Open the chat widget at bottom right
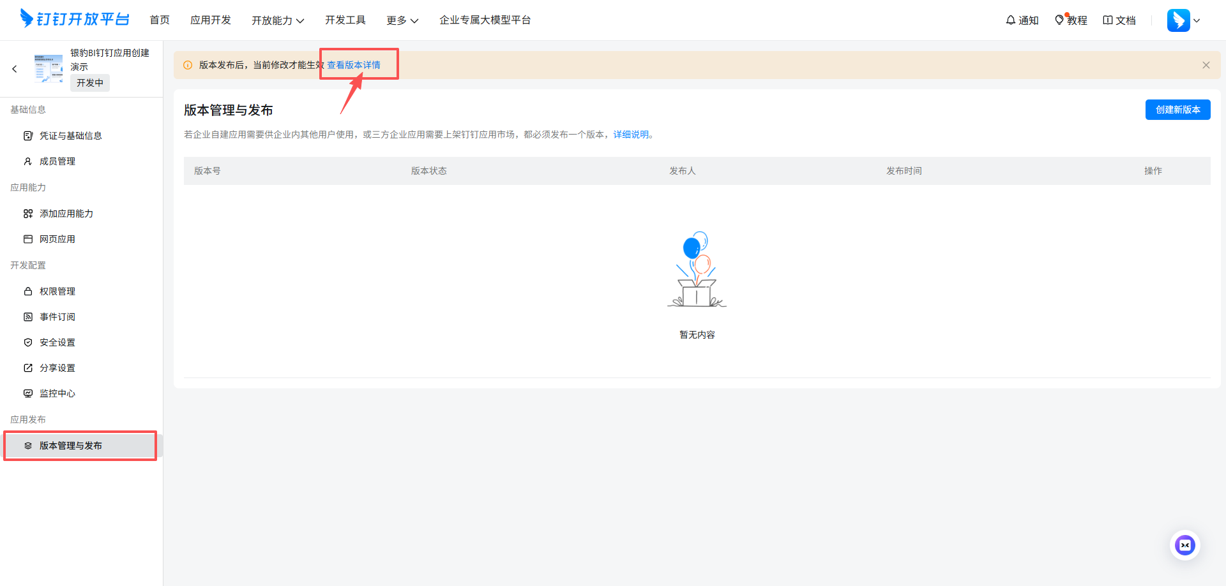This screenshot has height=586, width=1226. point(1185,545)
